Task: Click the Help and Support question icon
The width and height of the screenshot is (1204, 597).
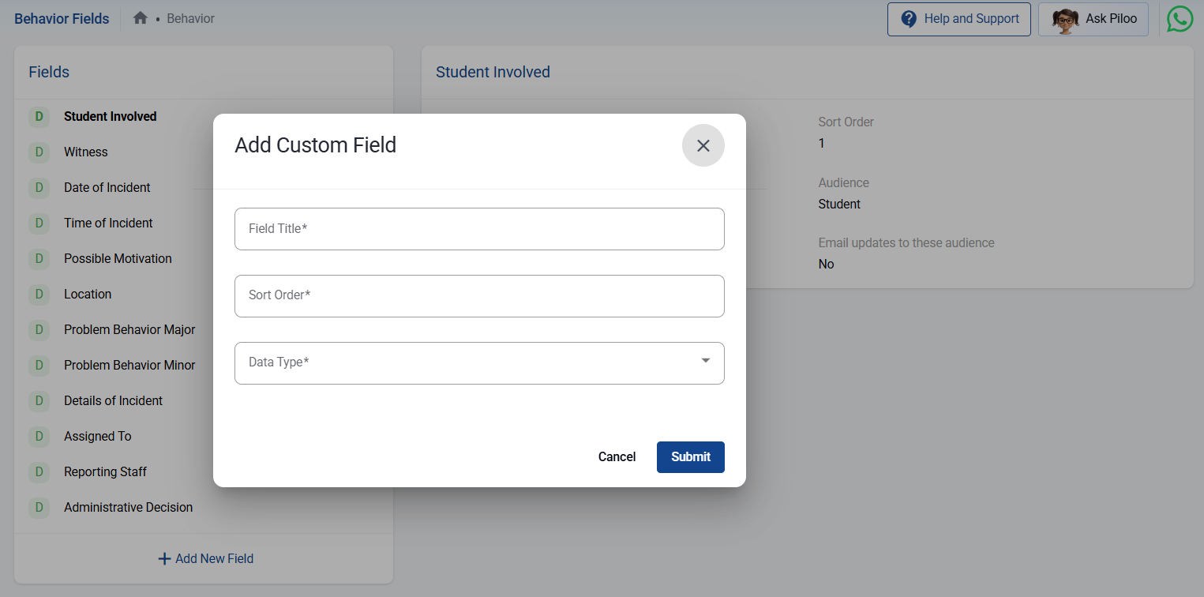Action: tap(909, 19)
